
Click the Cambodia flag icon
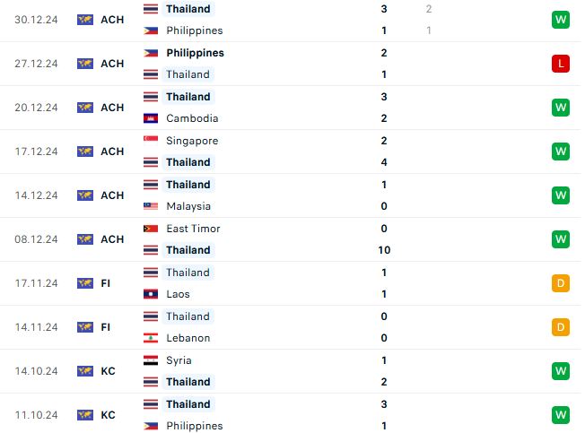151,118
